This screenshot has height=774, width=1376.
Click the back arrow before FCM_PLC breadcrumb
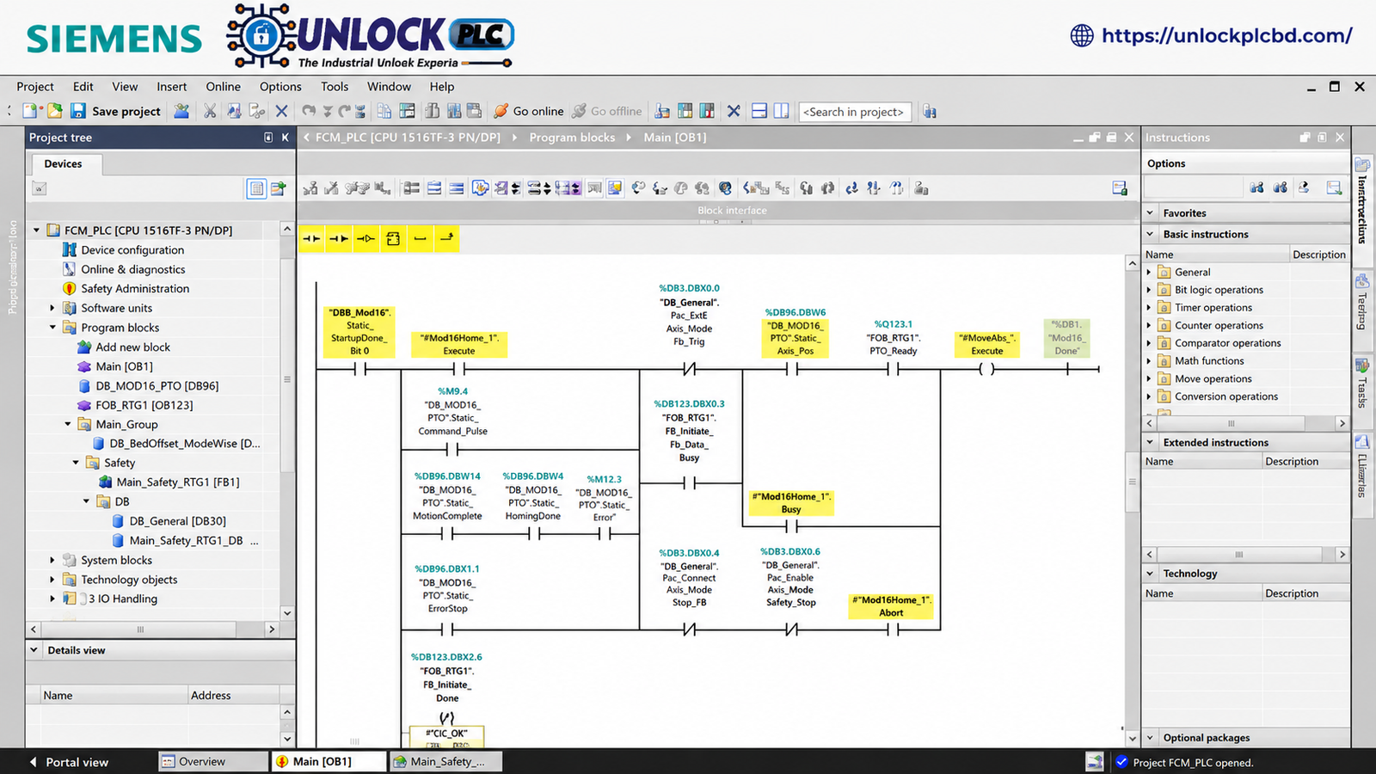point(306,138)
